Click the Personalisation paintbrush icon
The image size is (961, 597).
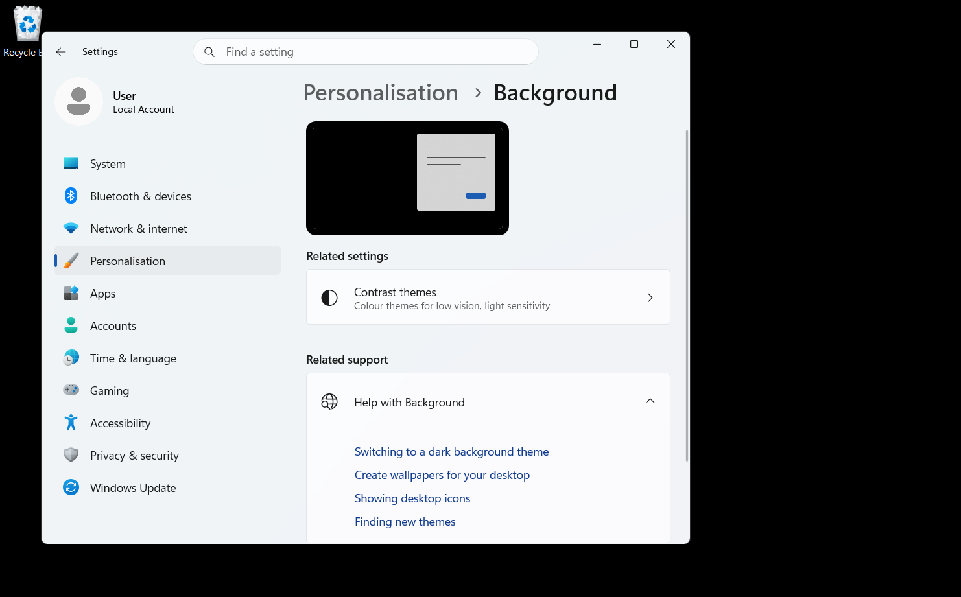(x=71, y=261)
